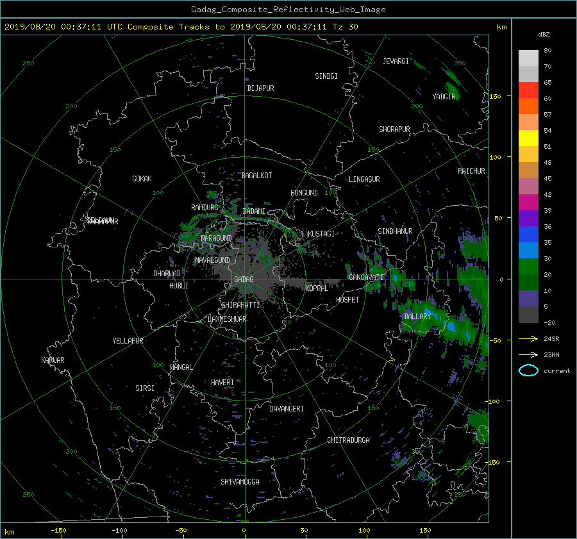Pick the purple 36-39 dBZ legend swatch
577x539 pixels.
(528, 218)
